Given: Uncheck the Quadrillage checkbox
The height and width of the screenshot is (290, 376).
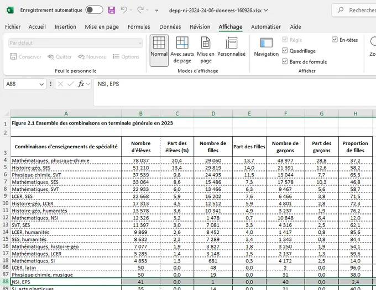Looking at the screenshot, I should pyautogui.click(x=285, y=51).
